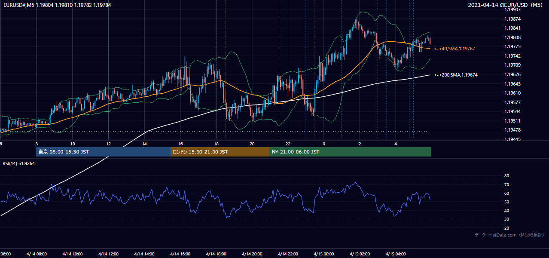The height and width of the screenshot is (258, 549).
Task: Click price axis label 1.19808
Action: [513, 38]
